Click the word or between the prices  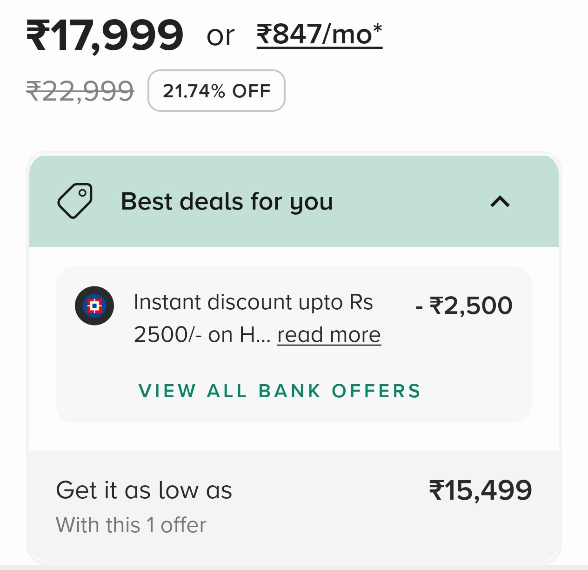tap(220, 36)
